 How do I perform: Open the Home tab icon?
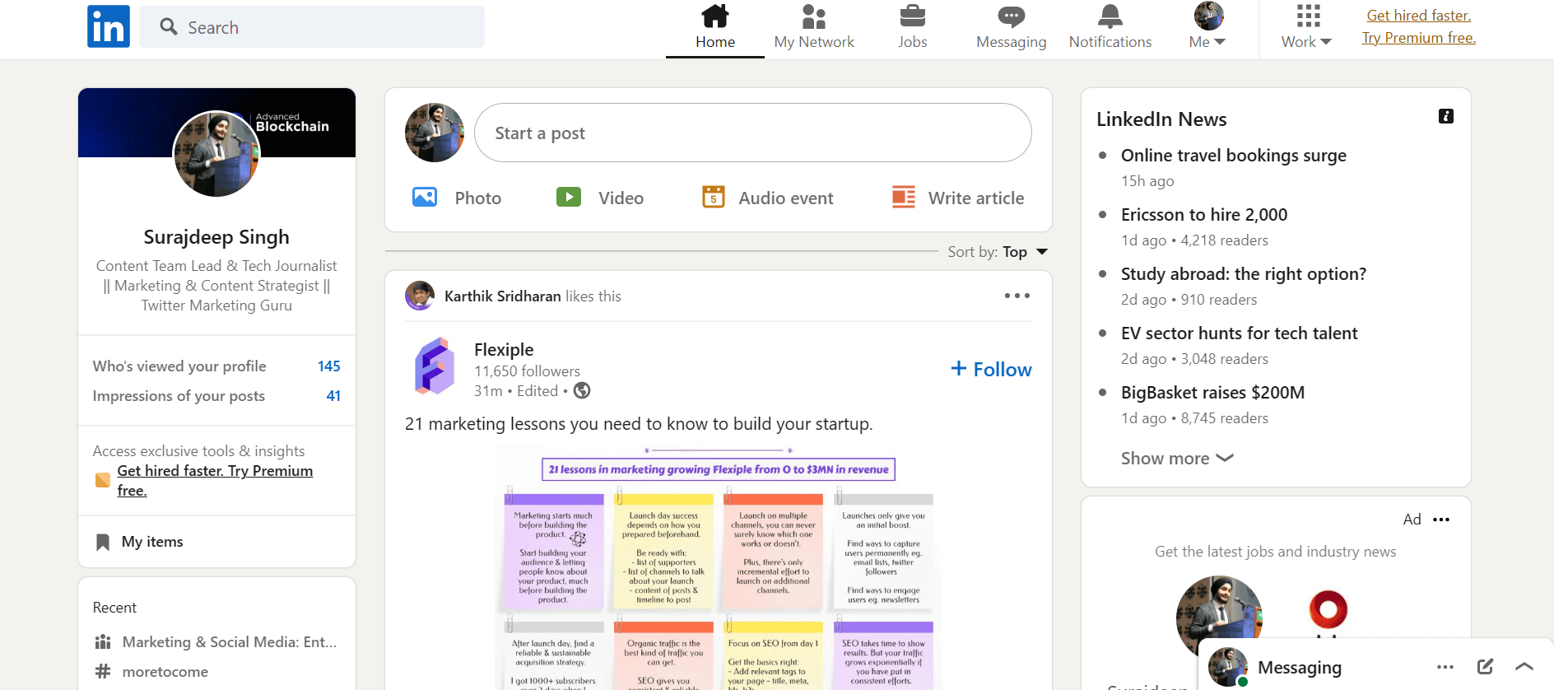[x=714, y=16]
